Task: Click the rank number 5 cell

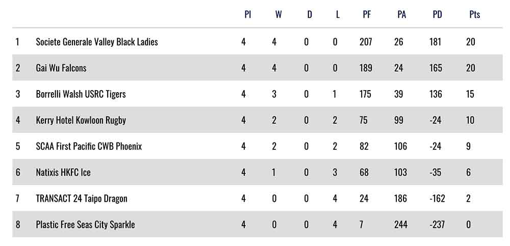Action: (x=18, y=146)
